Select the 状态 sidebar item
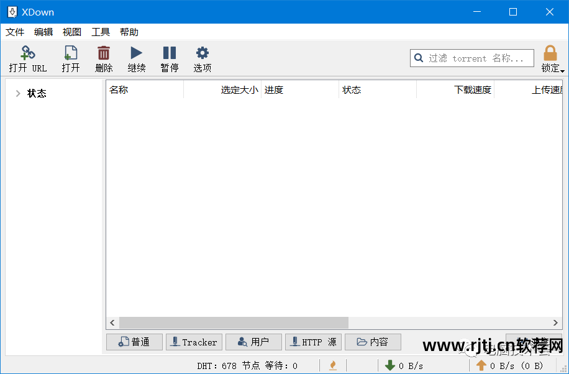 click(37, 93)
